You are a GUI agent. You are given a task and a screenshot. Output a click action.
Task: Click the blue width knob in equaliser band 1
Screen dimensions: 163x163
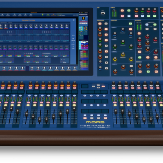point(131,34)
